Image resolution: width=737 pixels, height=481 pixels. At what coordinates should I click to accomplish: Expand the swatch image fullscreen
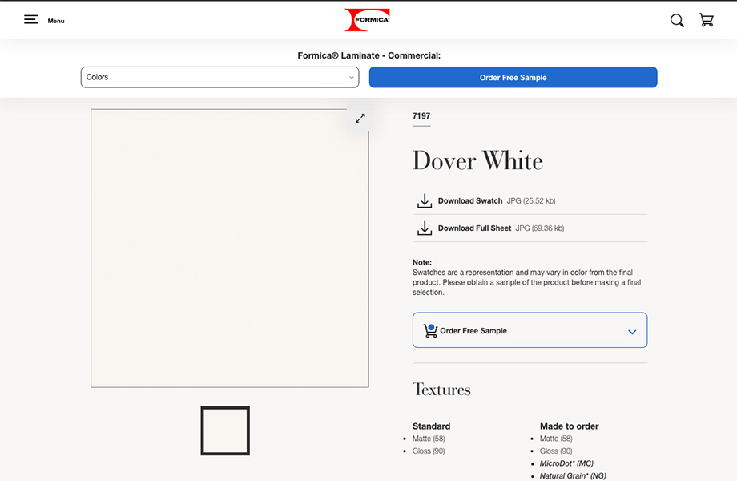360,119
